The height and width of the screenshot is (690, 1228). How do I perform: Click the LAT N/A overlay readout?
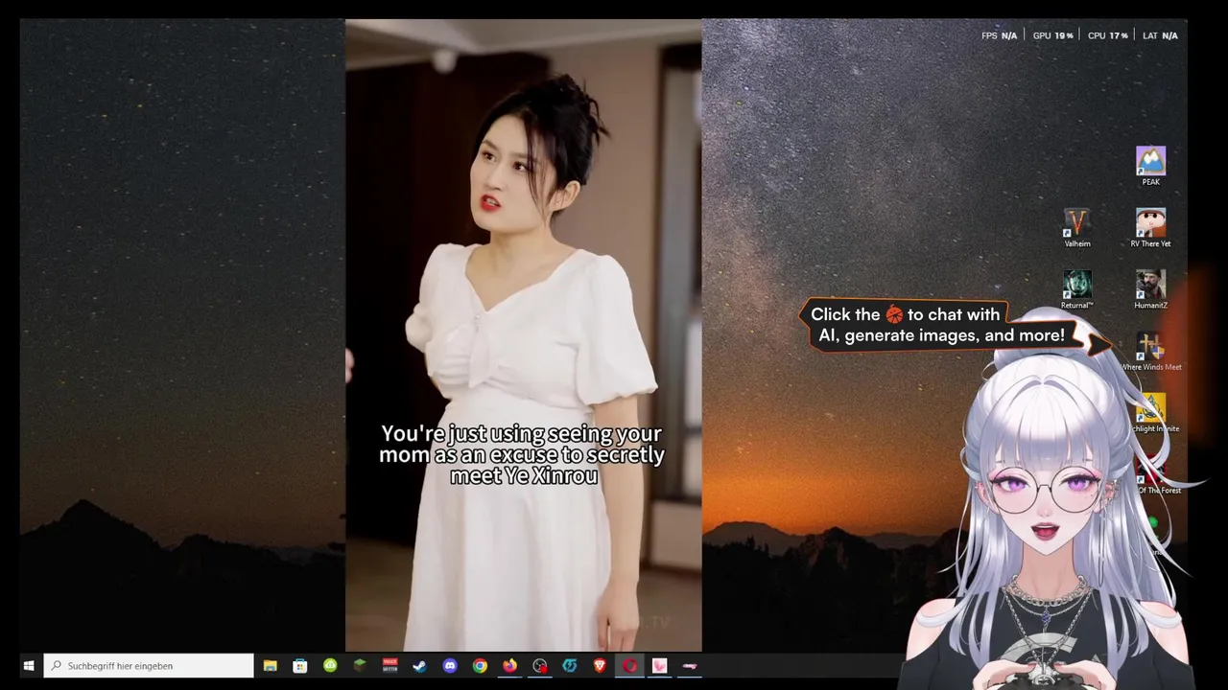[1160, 35]
